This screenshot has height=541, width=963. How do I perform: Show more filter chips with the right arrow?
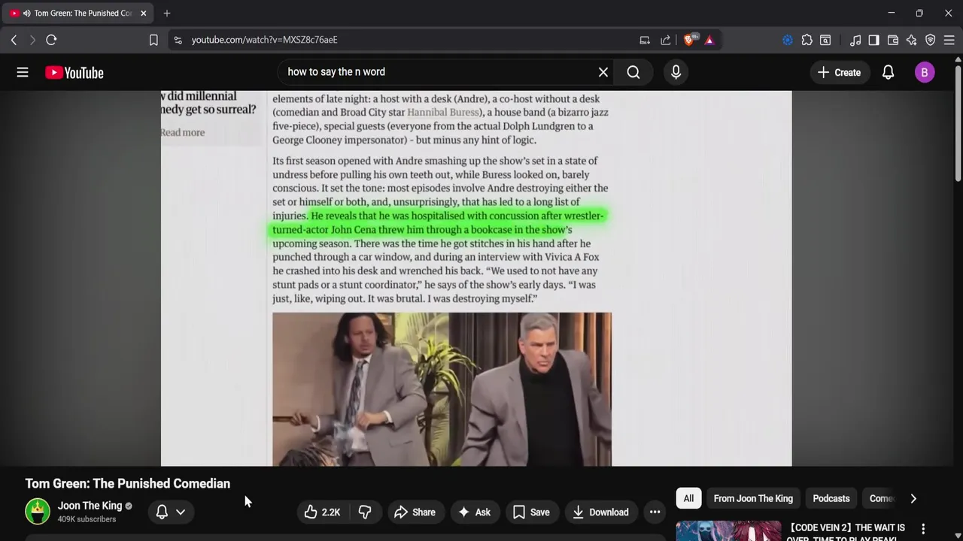[913, 498]
